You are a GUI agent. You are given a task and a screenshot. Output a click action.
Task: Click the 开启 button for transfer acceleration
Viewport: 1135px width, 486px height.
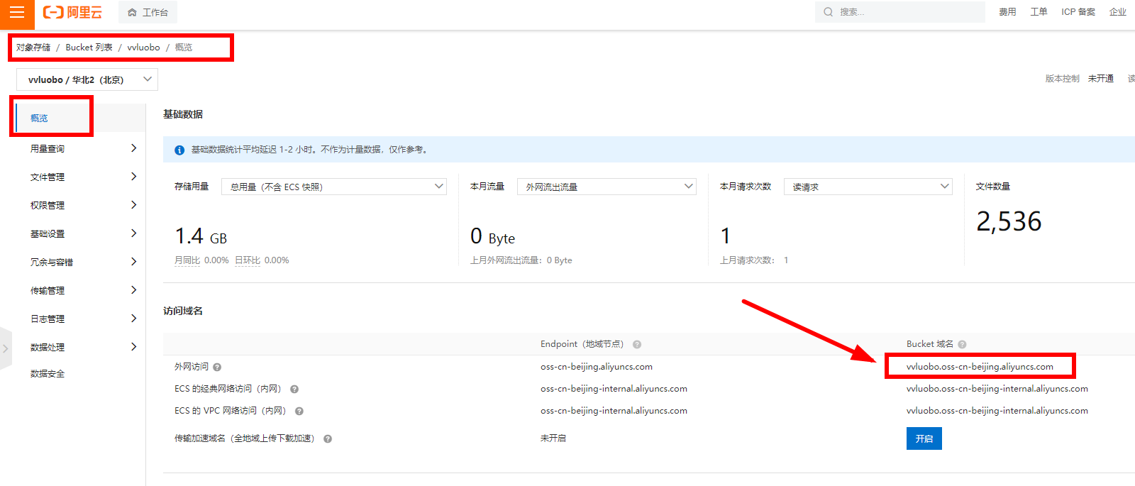click(x=924, y=438)
